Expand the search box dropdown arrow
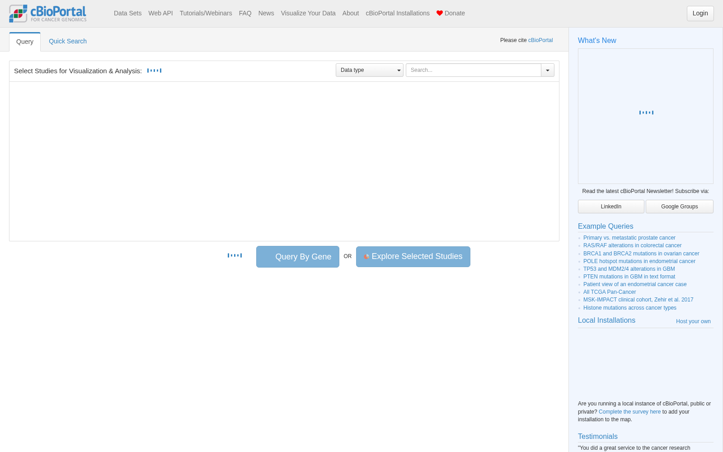This screenshot has width=723, height=452. click(548, 70)
